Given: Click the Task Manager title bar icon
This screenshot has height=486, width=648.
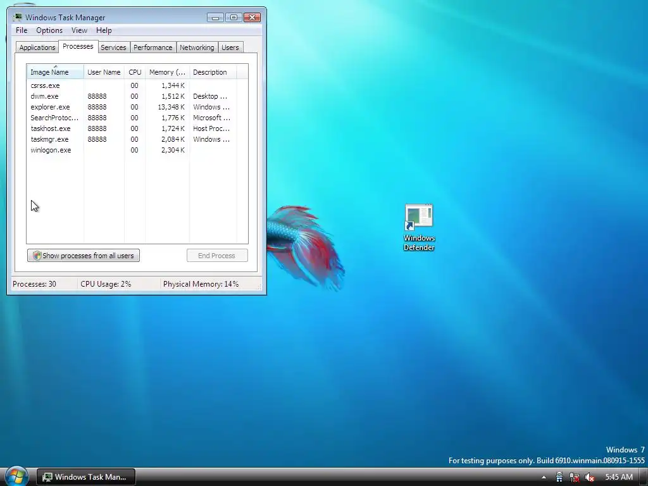Looking at the screenshot, I should click(x=17, y=17).
